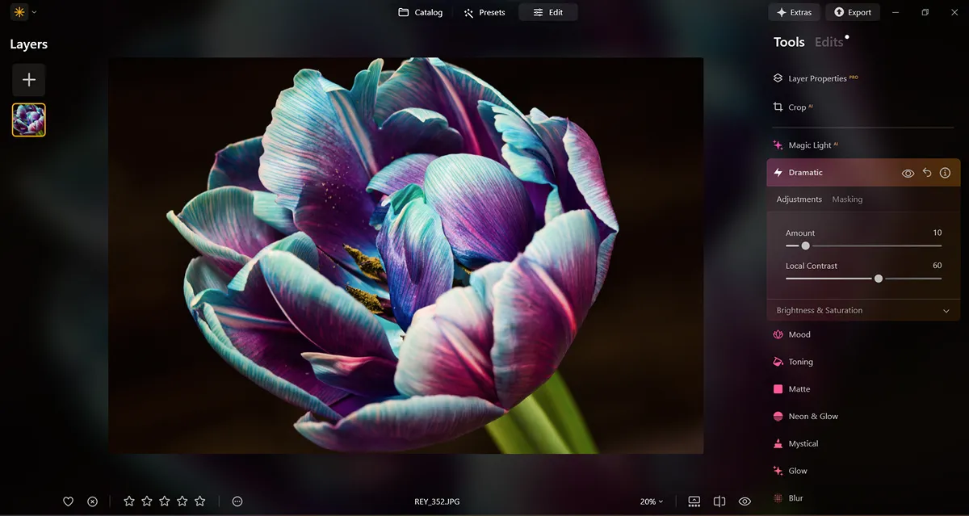This screenshot has width=969, height=516.
Task: Open the app logo dropdown menu
Action: (23, 12)
